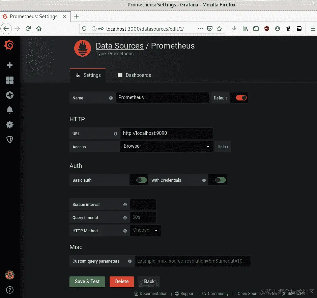Show info tooltip for Name field
This screenshot has width=317, height=298.
point(111,98)
